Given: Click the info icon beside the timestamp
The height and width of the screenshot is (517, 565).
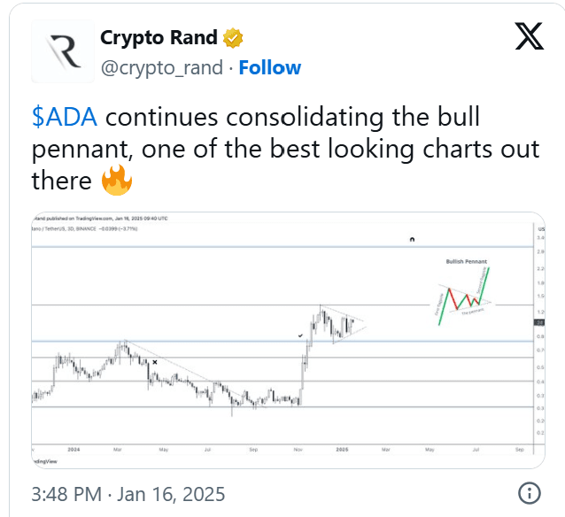Looking at the screenshot, I should pos(529,493).
